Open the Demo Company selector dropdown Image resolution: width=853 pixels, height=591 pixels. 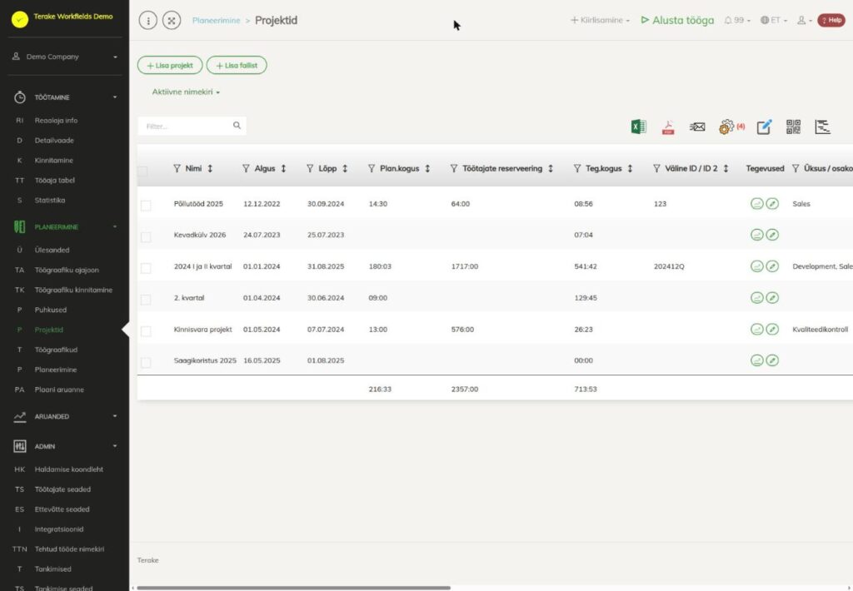click(x=65, y=57)
